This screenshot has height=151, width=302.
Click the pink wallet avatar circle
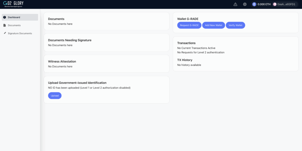point(275,4)
